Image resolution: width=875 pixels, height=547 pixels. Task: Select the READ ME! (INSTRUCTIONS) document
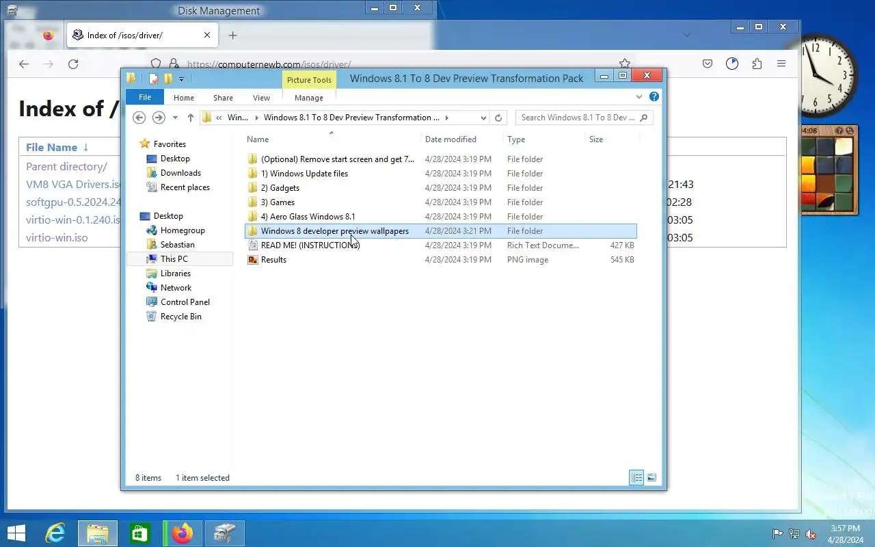coord(441,245)
